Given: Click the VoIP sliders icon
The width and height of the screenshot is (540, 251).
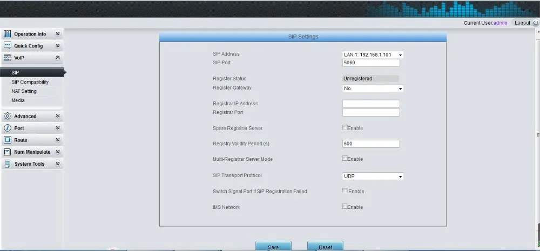Looking at the screenshot, I should pyautogui.click(x=7, y=58).
